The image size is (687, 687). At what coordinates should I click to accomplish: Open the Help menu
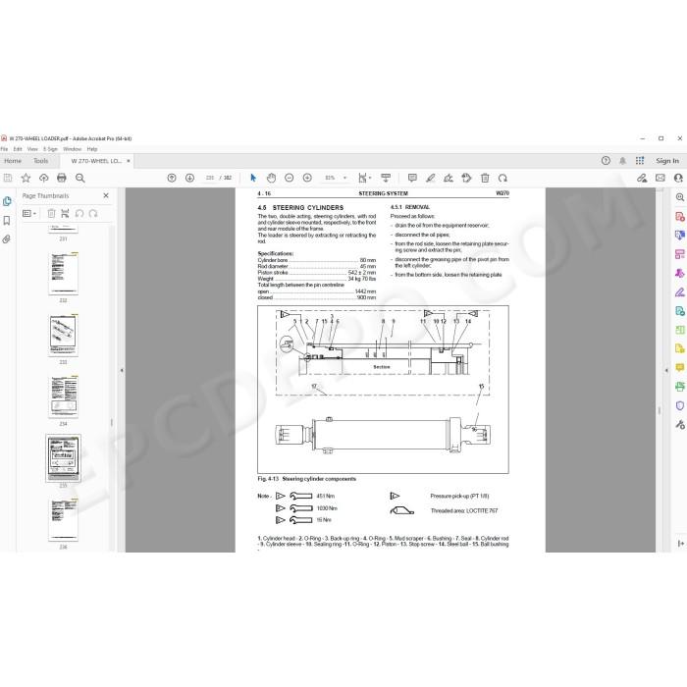point(92,149)
